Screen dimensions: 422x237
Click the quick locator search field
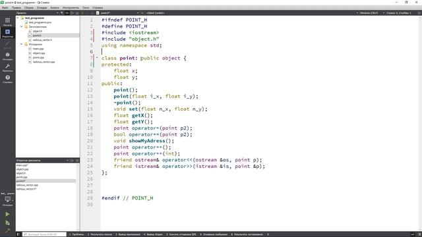click(x=44, y=234)
